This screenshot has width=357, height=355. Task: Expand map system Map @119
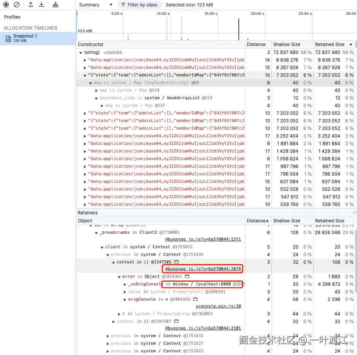click(96, 90)
